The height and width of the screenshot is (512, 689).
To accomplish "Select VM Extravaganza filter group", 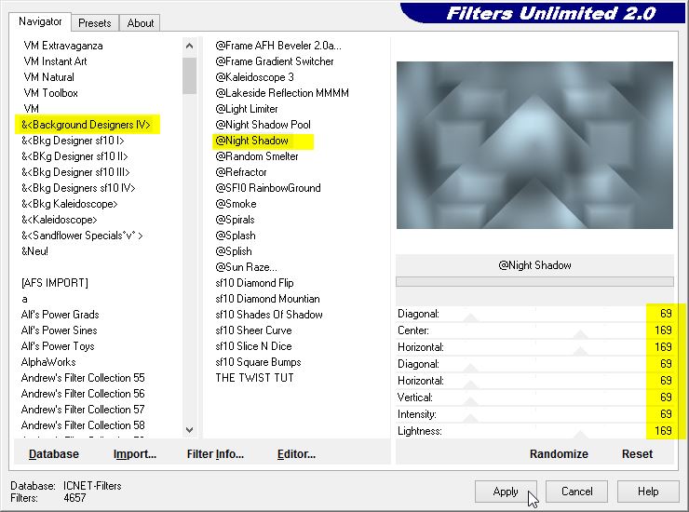I will 63,46.
